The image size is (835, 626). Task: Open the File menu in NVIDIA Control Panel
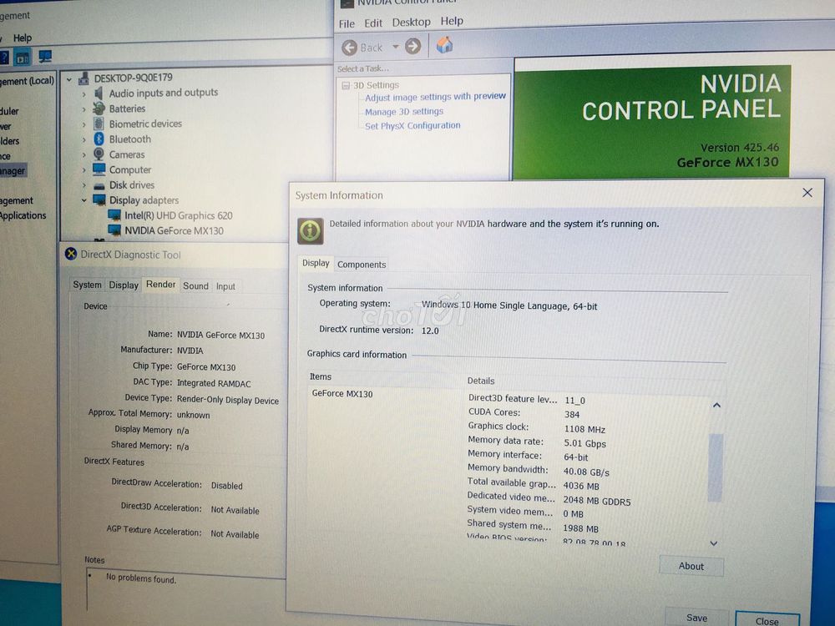pos(347,24)
